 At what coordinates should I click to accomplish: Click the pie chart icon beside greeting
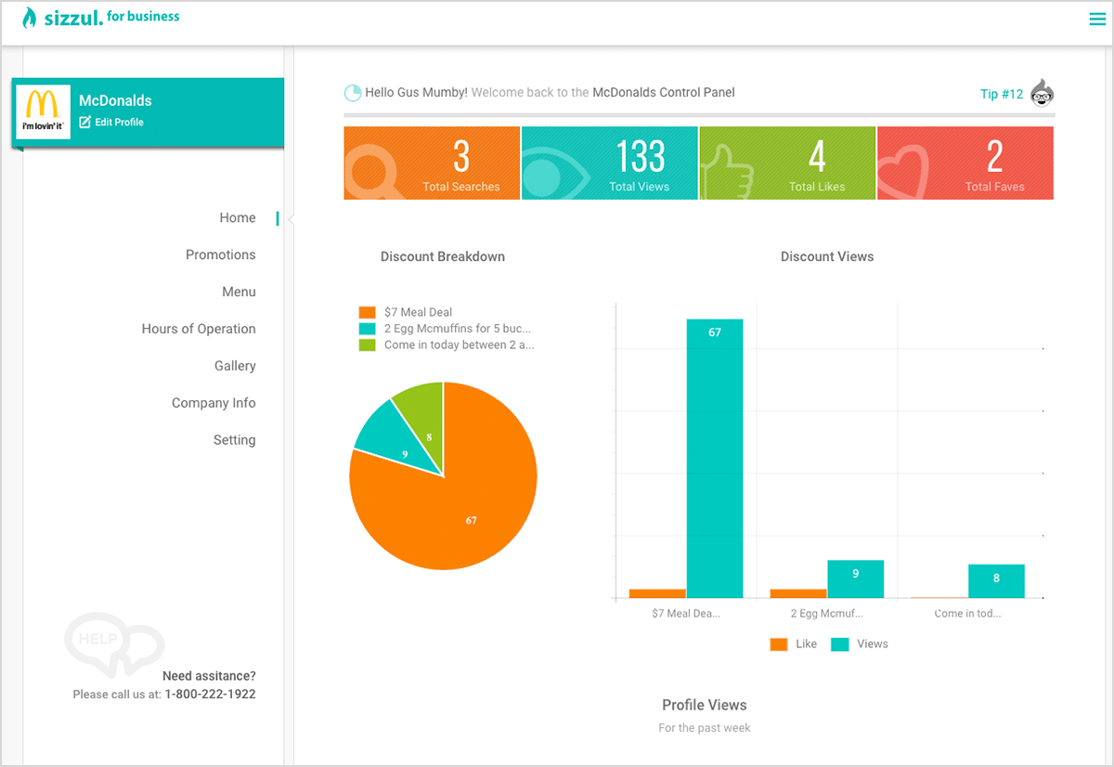point(353,93)
